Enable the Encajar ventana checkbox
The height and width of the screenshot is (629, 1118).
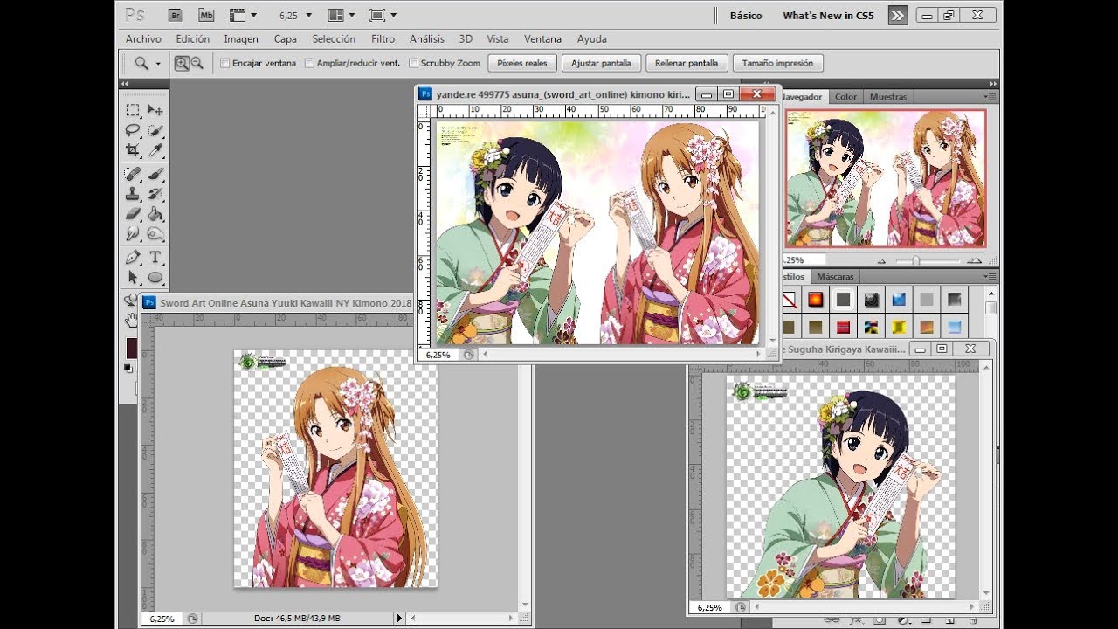coord(225,63)
